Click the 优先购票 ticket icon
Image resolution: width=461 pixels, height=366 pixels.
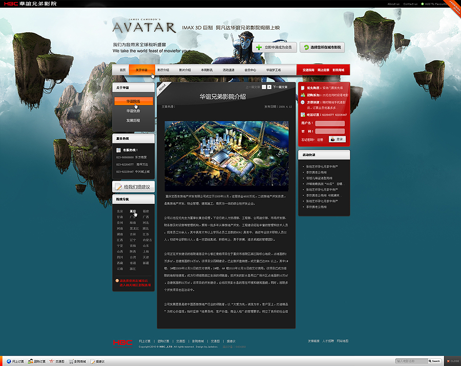pyautogui.click(x=303, y=88)
